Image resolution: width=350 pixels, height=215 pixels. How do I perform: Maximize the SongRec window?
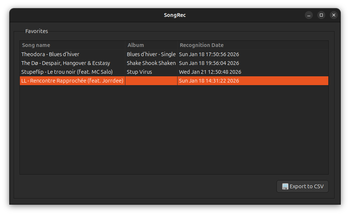pyautogui.click(x=321, y=15)
